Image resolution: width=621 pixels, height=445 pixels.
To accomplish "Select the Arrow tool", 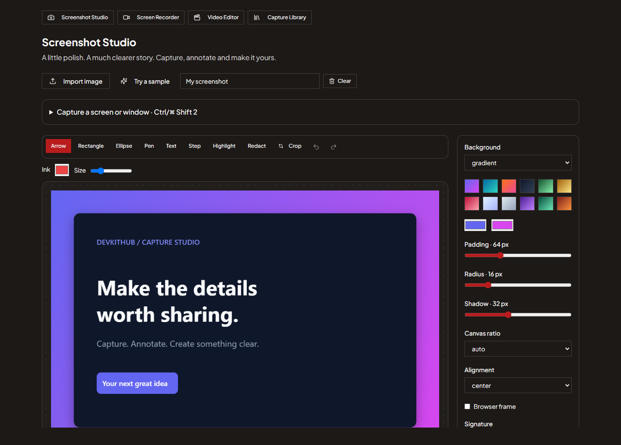I will pos(58,146).
